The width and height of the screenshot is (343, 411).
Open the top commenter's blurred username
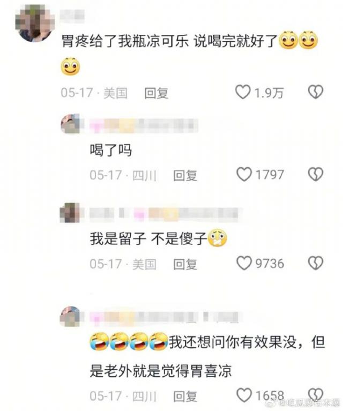pos(72,14)
